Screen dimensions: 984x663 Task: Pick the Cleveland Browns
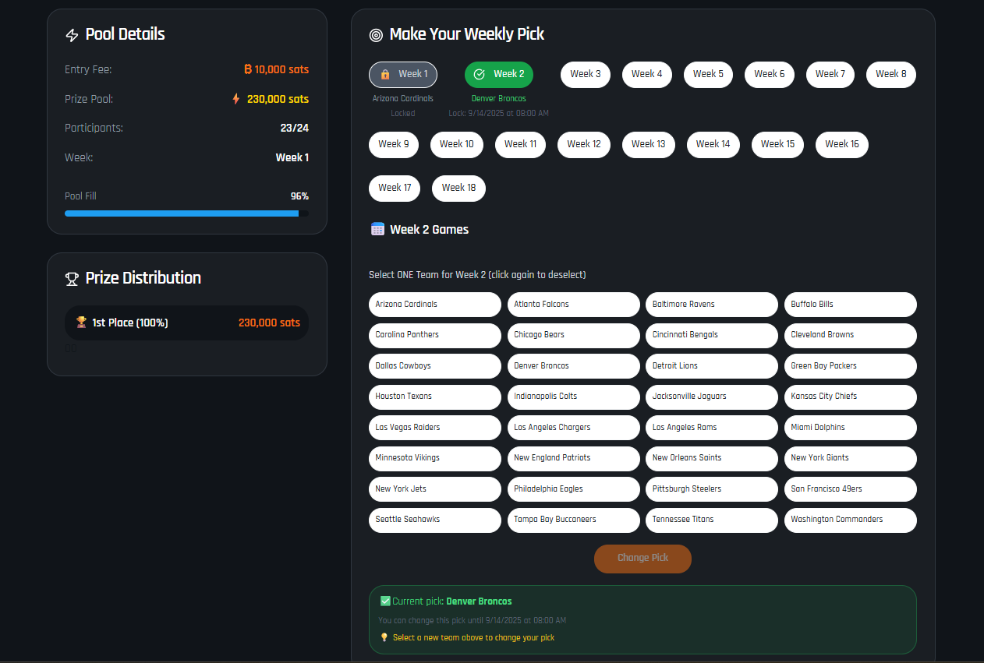851,335
